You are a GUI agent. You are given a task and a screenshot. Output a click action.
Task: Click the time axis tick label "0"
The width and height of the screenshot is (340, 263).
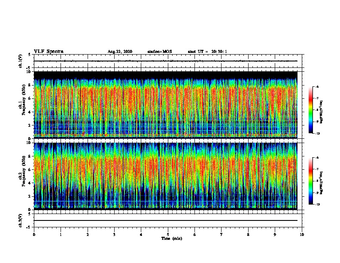tap(34, 235)
